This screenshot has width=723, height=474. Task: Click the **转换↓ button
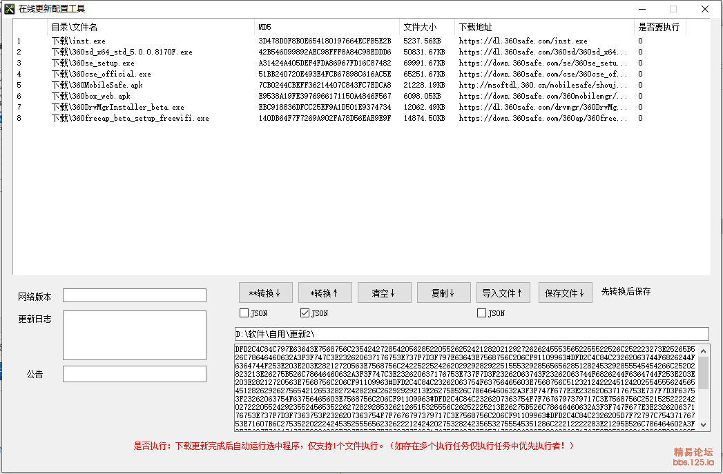click(x=266, y=293)
